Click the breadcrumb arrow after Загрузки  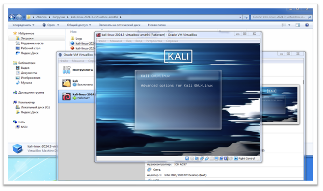68,17
